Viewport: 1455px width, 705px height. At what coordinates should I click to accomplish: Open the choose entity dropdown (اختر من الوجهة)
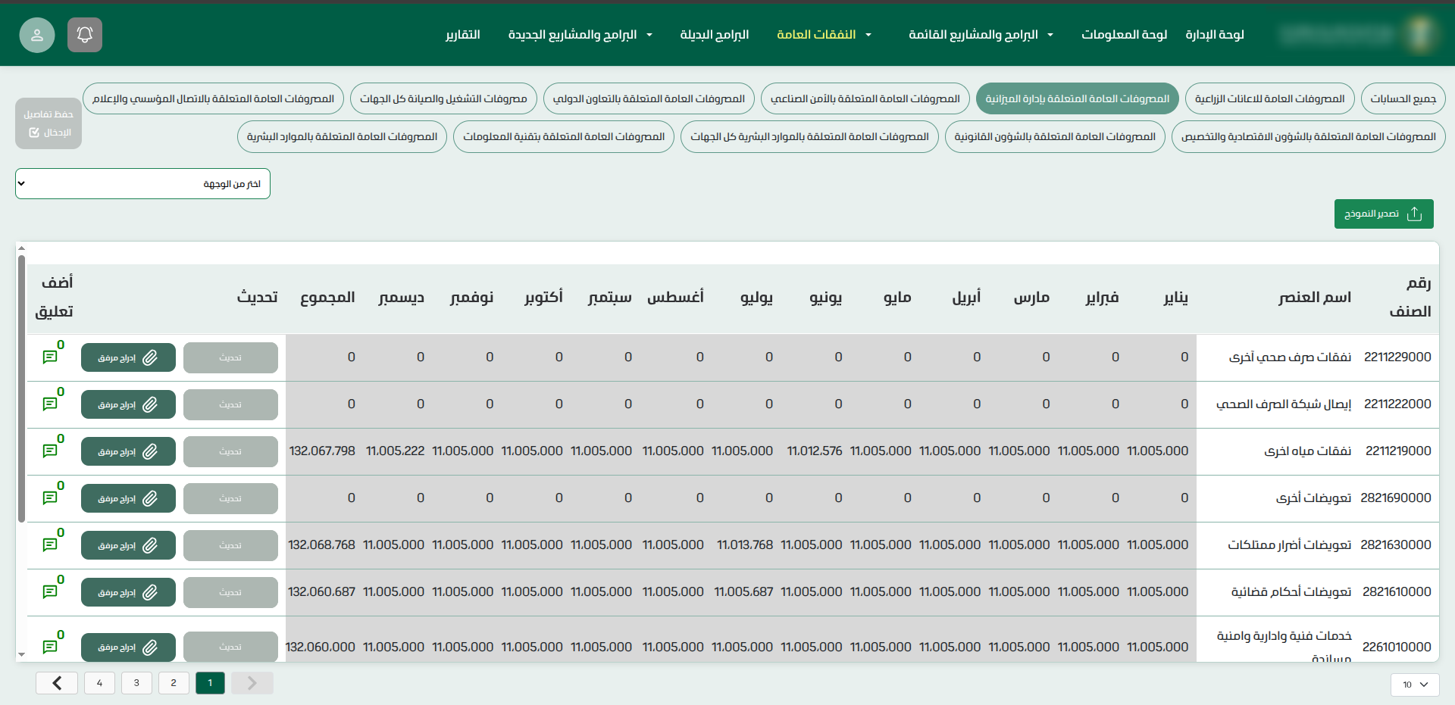[142, 184]
